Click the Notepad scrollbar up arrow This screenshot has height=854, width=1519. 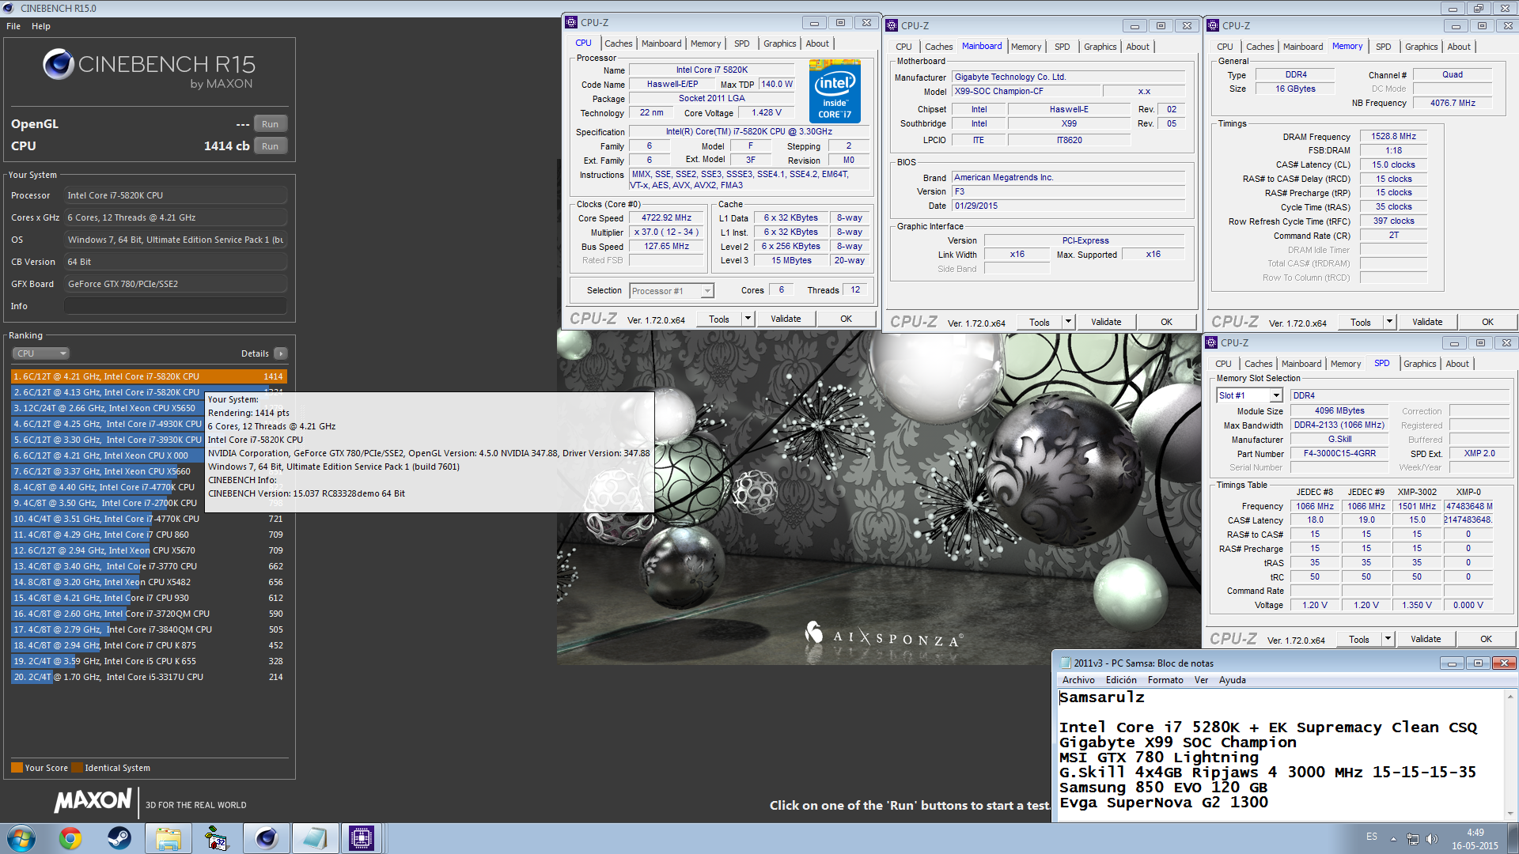[1510, 697]
